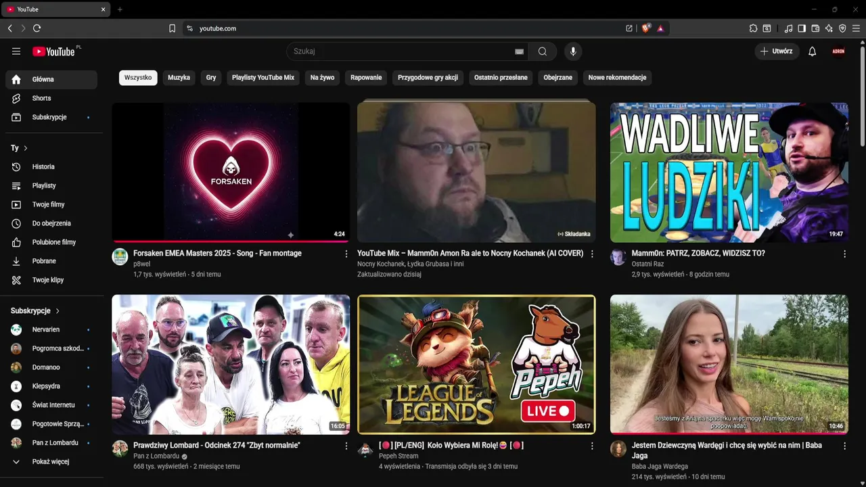Expand the Subskrypcje section header
The width and height of the screenshot is (866, 487).
coord(35,311)
